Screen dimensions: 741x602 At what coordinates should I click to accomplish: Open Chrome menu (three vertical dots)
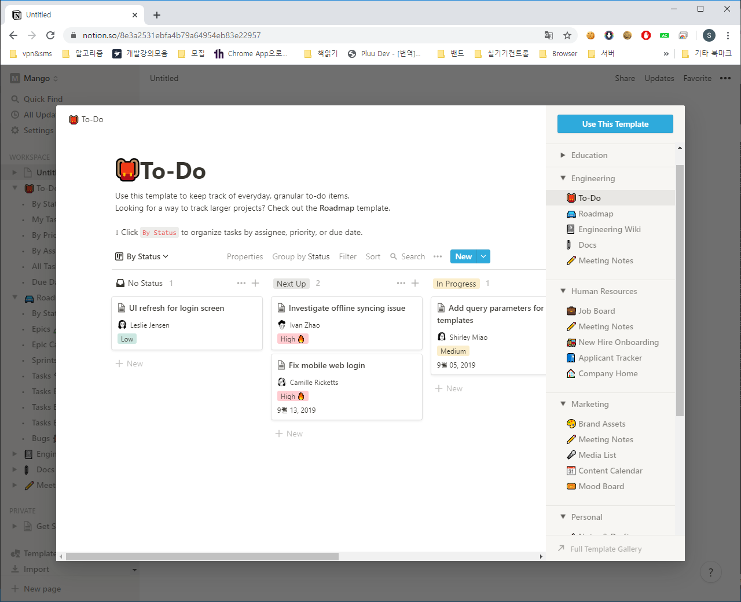coord(728,35)
